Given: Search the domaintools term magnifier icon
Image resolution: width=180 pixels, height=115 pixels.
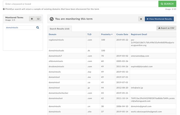Looking at the screenshot, I should click(x=37, y=27).
